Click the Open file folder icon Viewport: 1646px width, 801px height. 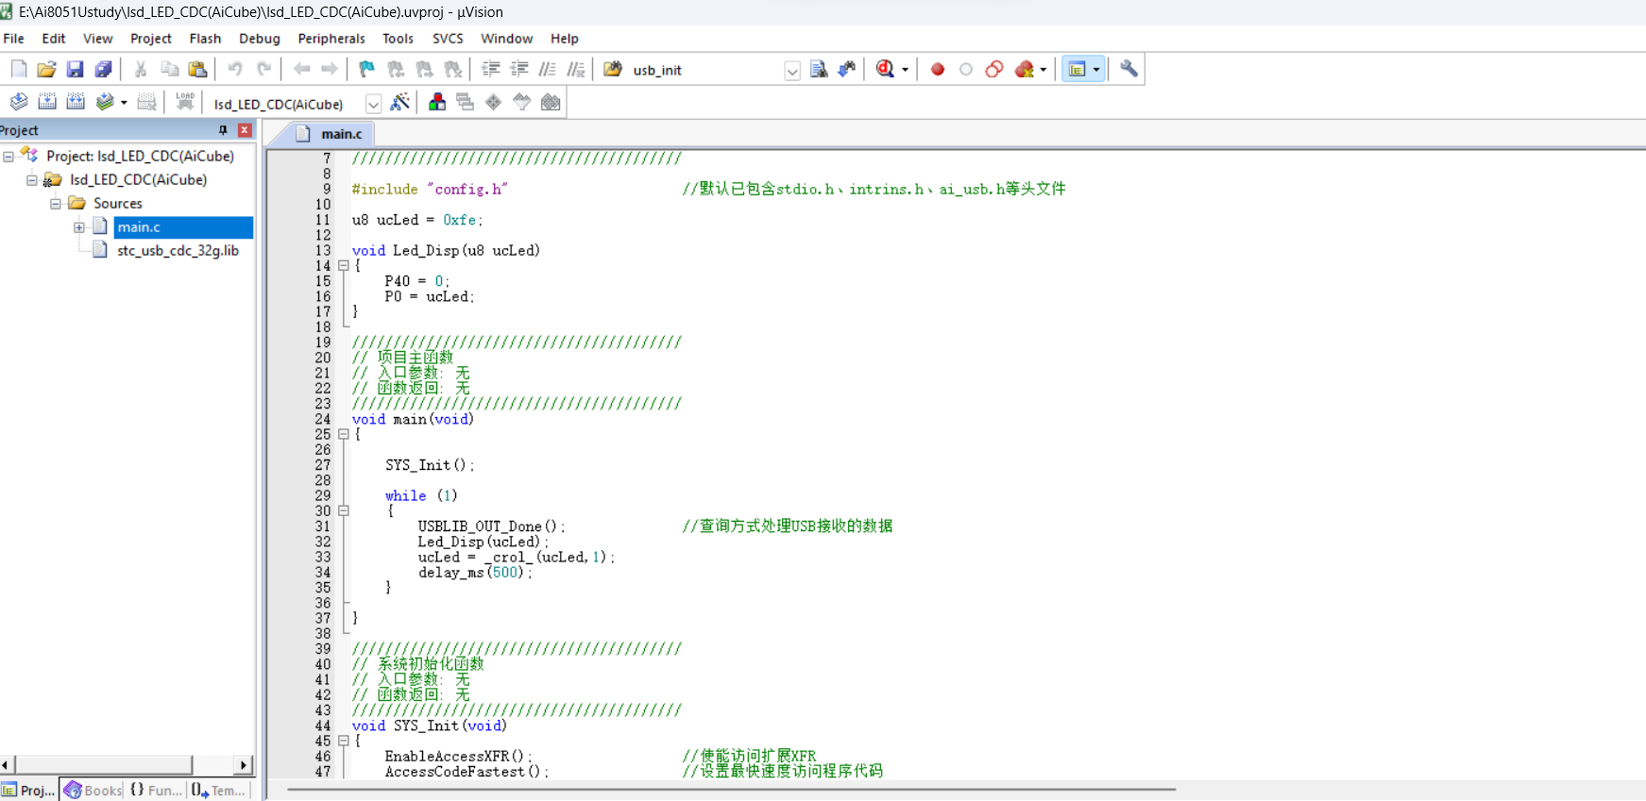tap(46, 69)
